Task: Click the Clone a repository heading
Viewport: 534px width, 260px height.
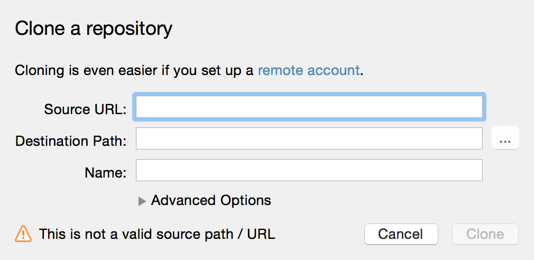Action: (94, 29)
